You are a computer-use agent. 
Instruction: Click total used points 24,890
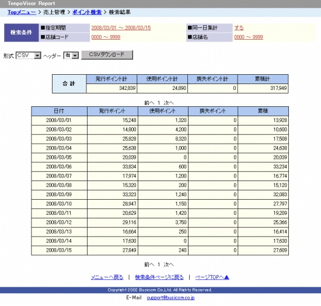tap(162, 88)
